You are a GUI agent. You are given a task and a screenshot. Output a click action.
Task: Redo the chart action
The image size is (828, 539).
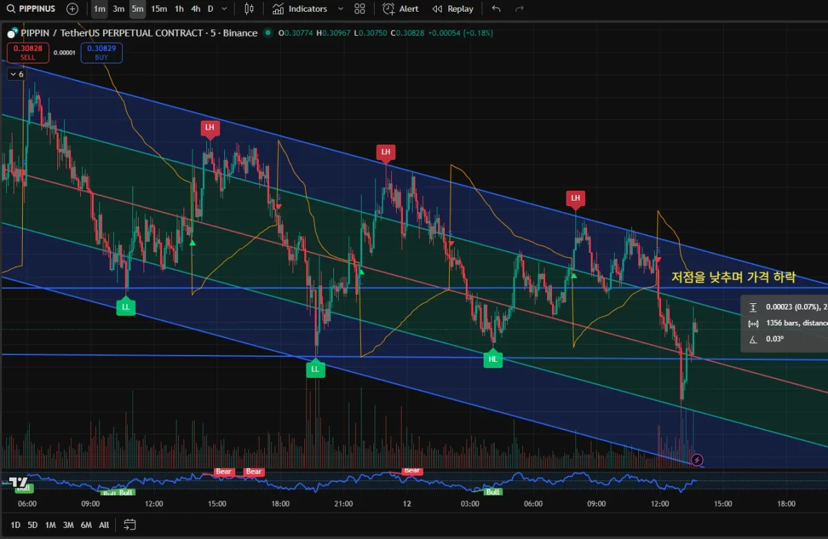coord(520,9)
